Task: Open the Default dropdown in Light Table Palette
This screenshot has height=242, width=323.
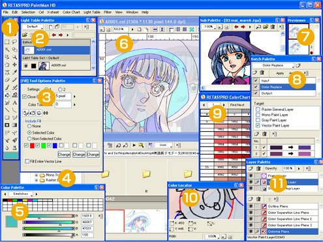Action: [x=33, y=27]
